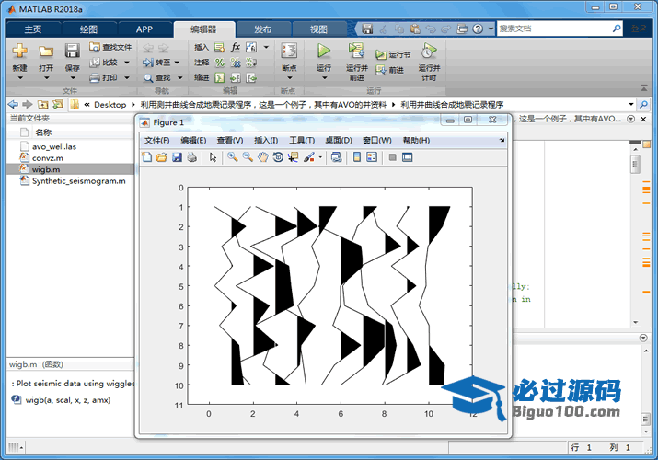Open Figure 1 帮助(H) menu
The height and width of the screenshot is (460, 658).
point(416,141)
